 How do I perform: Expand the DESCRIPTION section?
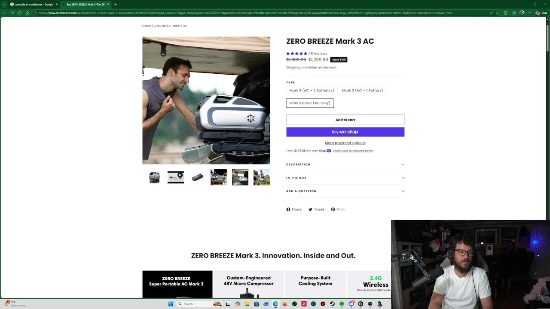[x=345, y=164]
